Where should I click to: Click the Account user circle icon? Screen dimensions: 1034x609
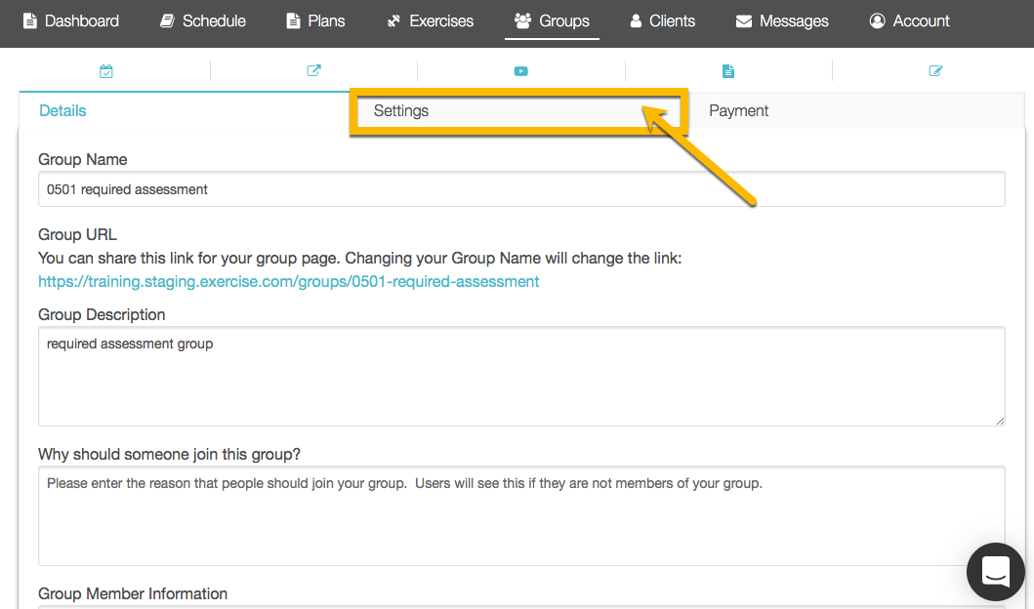click(877, 21)
